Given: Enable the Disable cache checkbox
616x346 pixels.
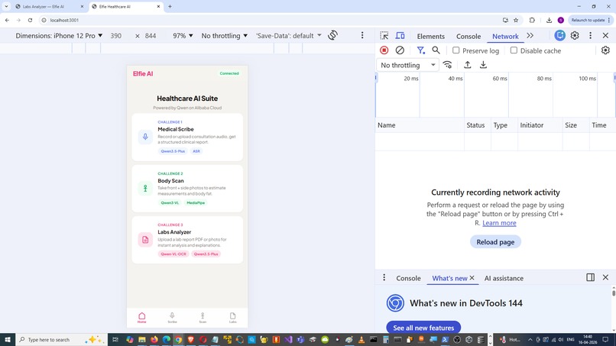Looking at the screenshot, I should (x=514, y=50).
